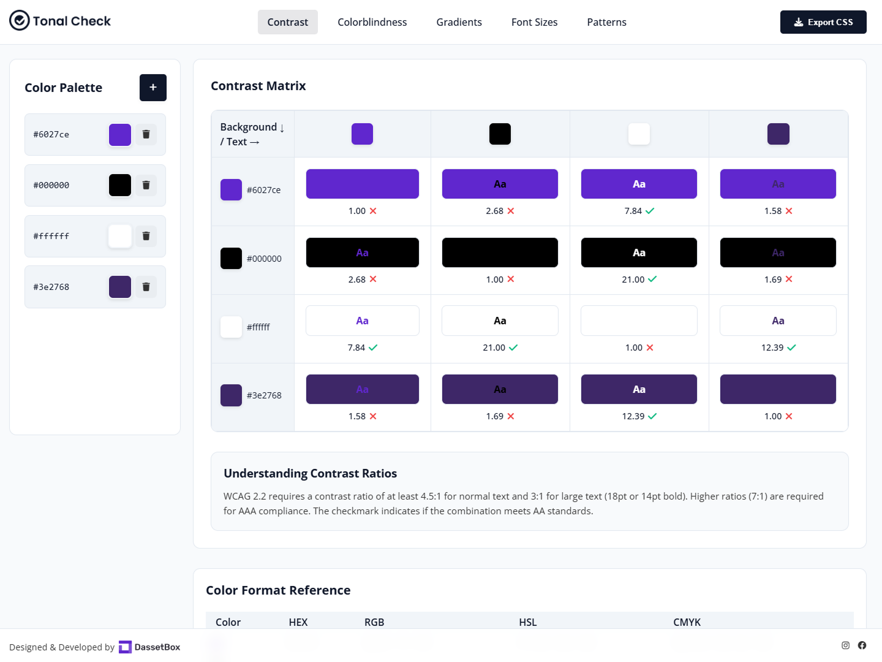Remove #3e2768 from the palette
The height and width of the screenshot is (662, 882).
tap(146, 286)
